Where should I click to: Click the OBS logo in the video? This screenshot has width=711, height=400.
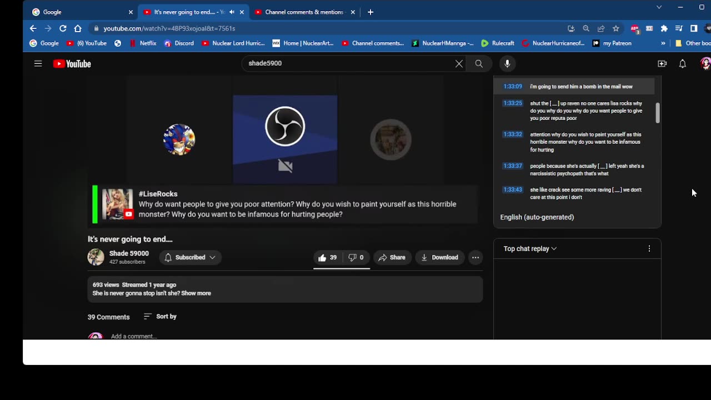coord(285,127)
